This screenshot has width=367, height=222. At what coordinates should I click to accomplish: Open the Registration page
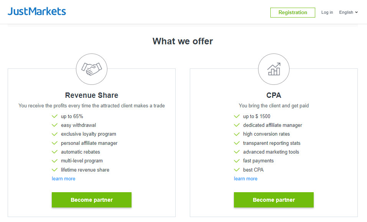coord(293,13)
